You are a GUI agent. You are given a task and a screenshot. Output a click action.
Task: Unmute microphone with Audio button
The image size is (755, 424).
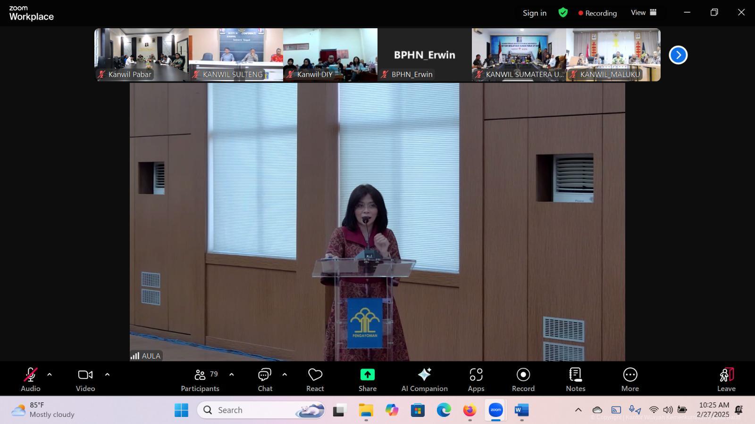point(30,379)
